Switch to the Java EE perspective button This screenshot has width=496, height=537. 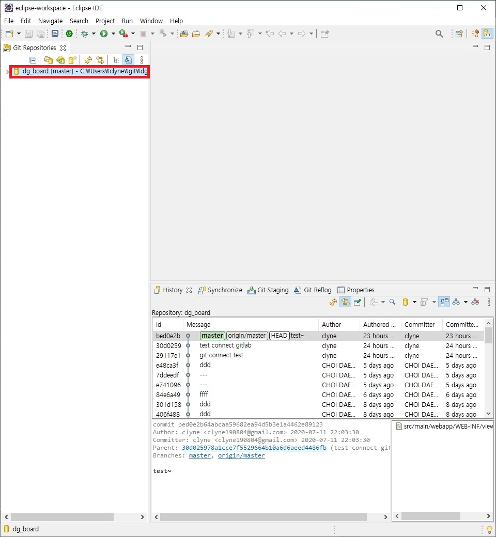475,34
